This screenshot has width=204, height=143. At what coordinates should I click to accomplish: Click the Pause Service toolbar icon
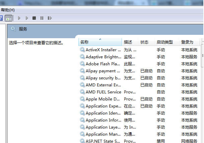[42, 18]
